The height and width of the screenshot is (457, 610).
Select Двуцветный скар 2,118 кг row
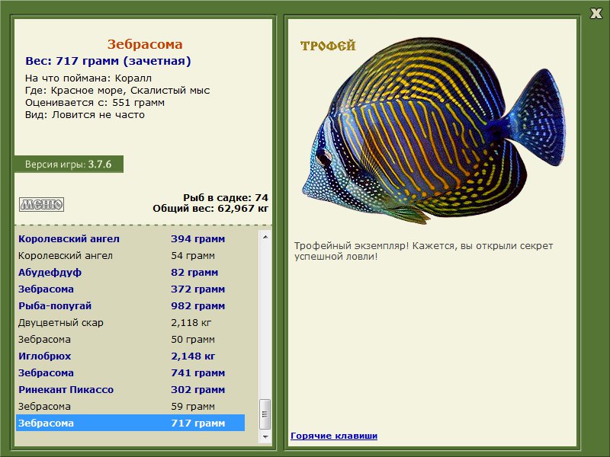130,322
